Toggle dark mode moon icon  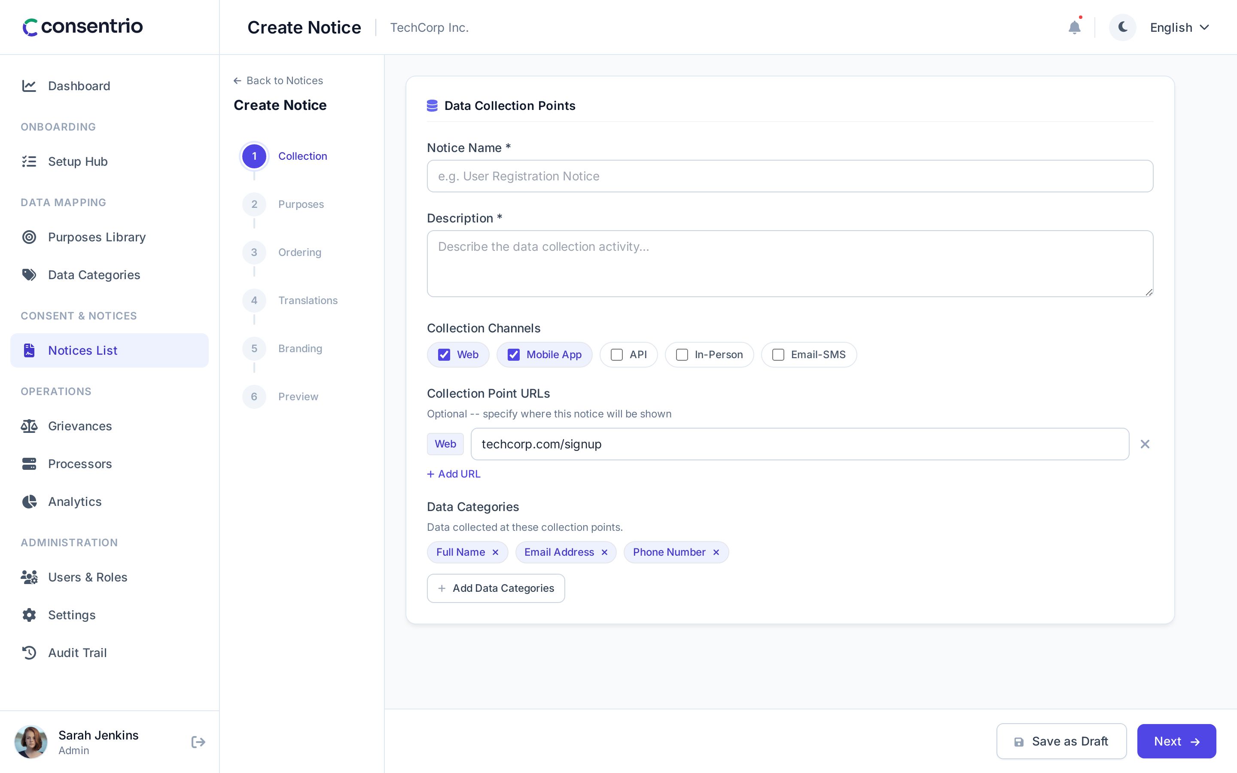[x=1122, y=27]
